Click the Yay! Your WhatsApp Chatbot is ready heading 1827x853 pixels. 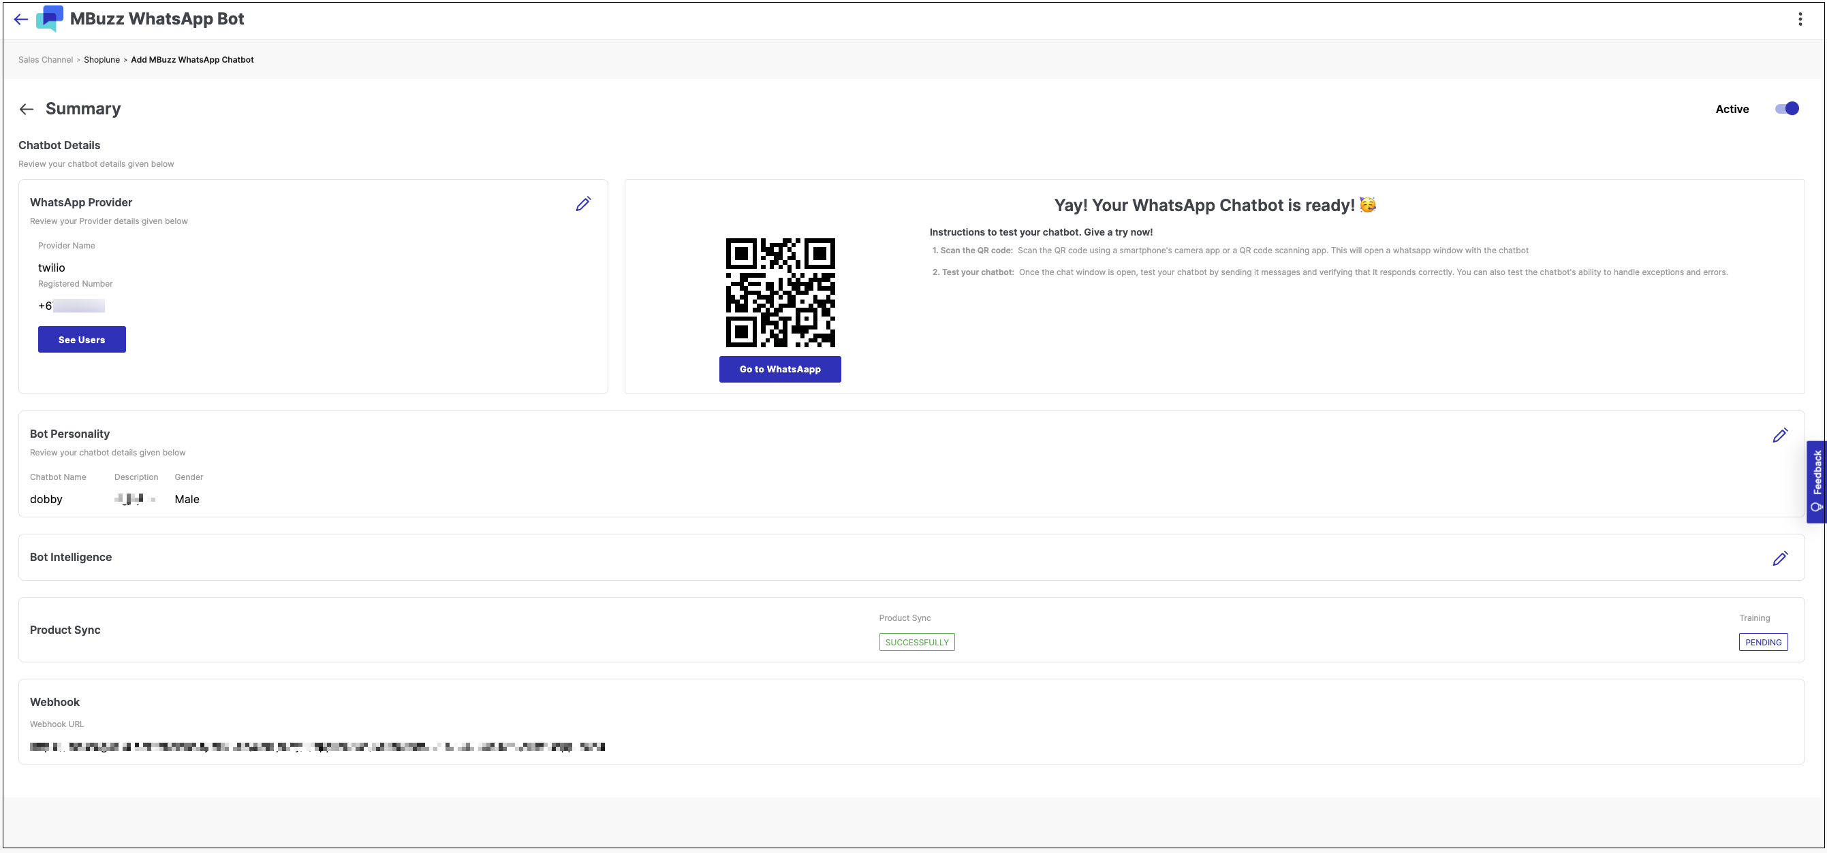point(1214,206)
